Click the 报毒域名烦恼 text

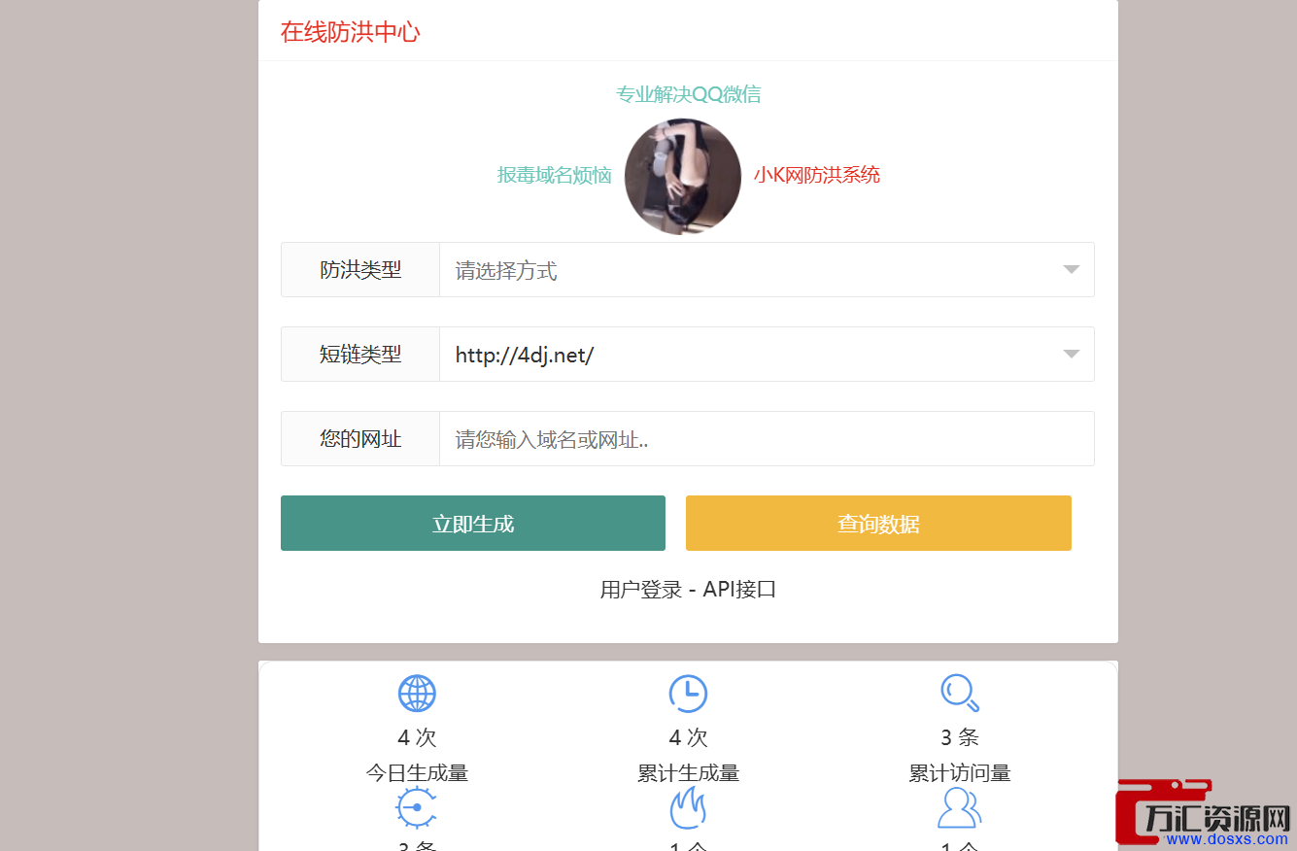click(x=554, y=175)
